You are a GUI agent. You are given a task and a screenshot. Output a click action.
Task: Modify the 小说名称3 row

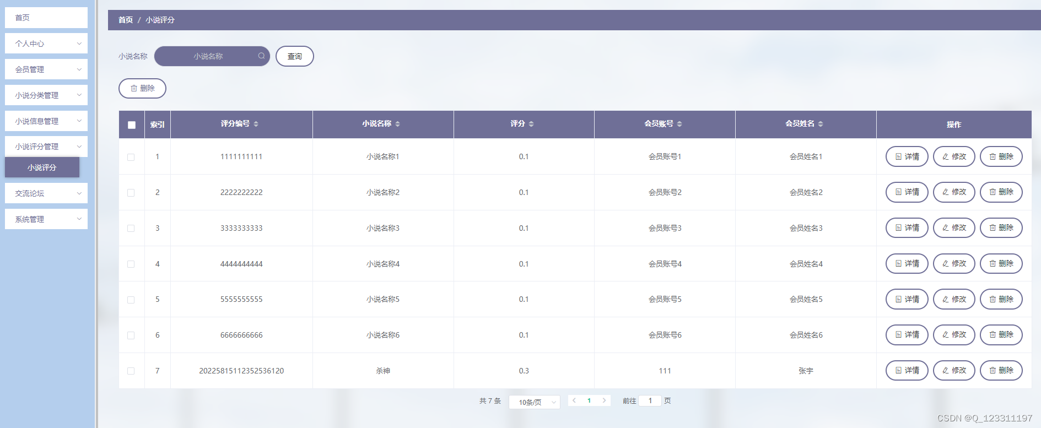[x=954, y=227]
